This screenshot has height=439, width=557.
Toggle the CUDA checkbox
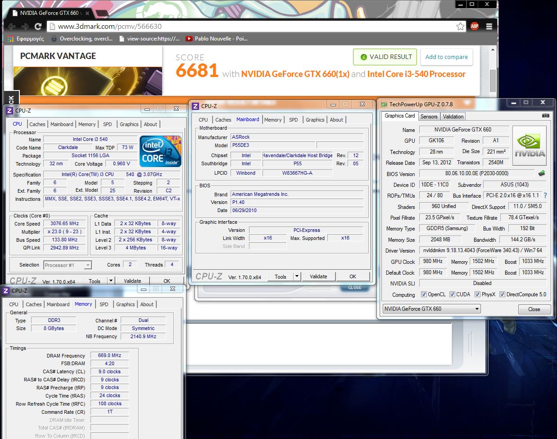452,294
